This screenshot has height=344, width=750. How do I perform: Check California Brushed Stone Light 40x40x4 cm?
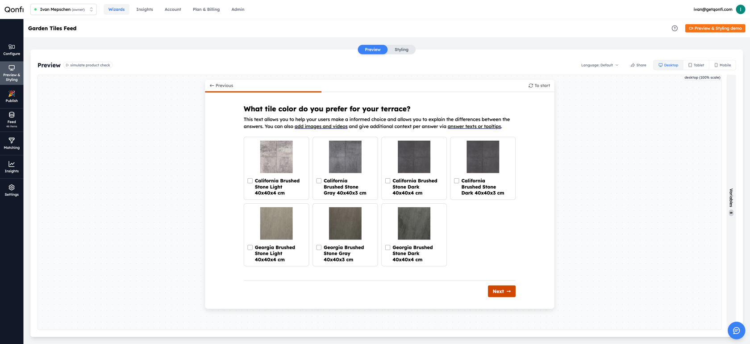click(x=250, y=181)
